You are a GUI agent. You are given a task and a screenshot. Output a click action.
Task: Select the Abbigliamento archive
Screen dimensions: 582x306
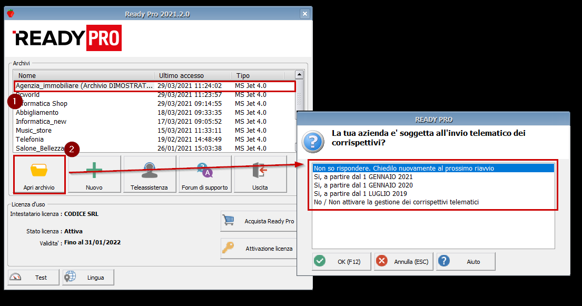154,113
